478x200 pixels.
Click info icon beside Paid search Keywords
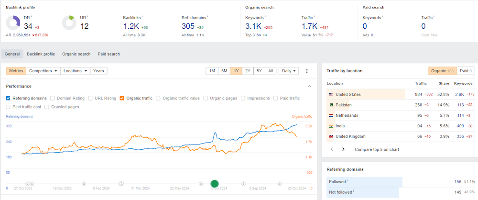(382, 16)
